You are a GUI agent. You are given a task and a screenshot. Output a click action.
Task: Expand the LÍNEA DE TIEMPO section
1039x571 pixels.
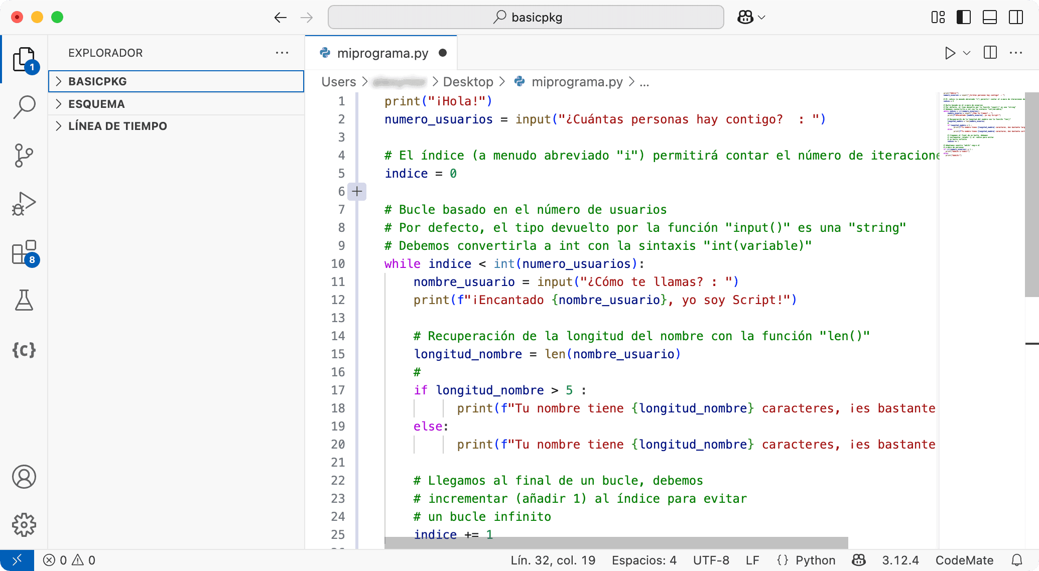coord(117,126)
